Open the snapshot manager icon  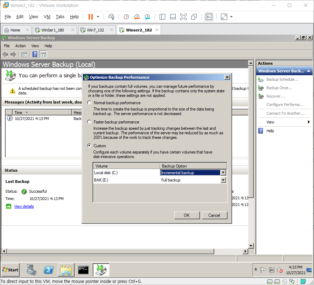tap(147, 17)
